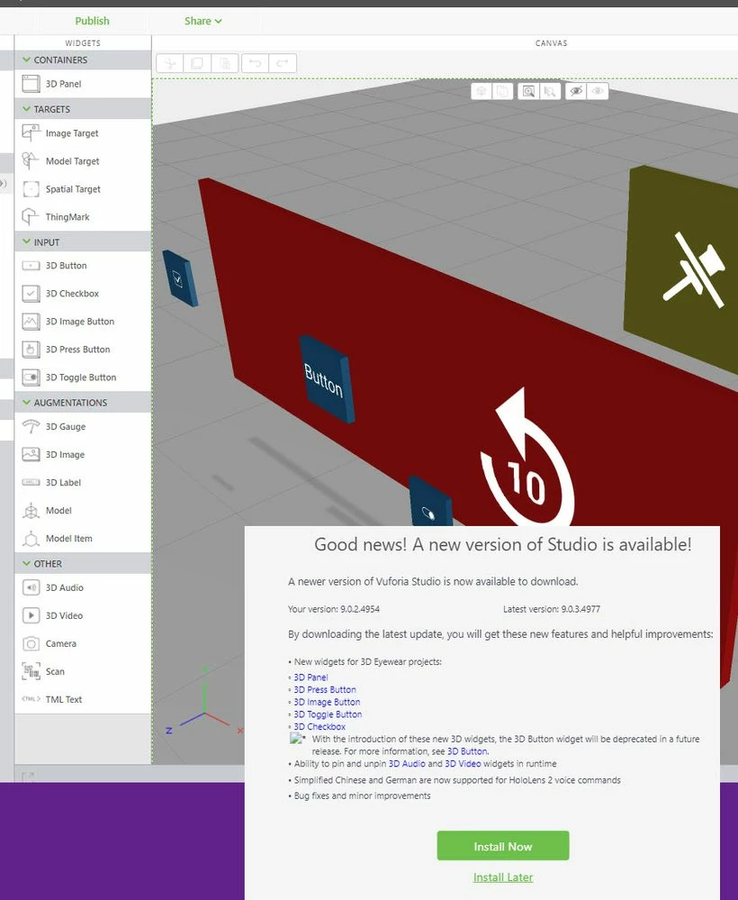
Task: Select the Image Target widget
Action: point(83,133)
